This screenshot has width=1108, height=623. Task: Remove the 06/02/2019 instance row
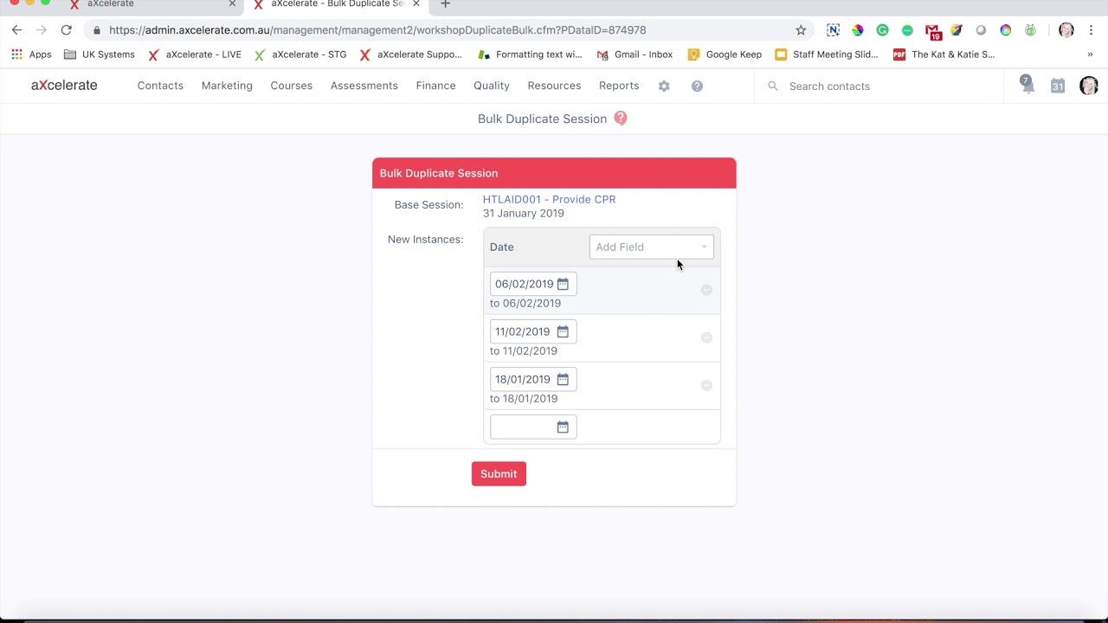[706, 290]
